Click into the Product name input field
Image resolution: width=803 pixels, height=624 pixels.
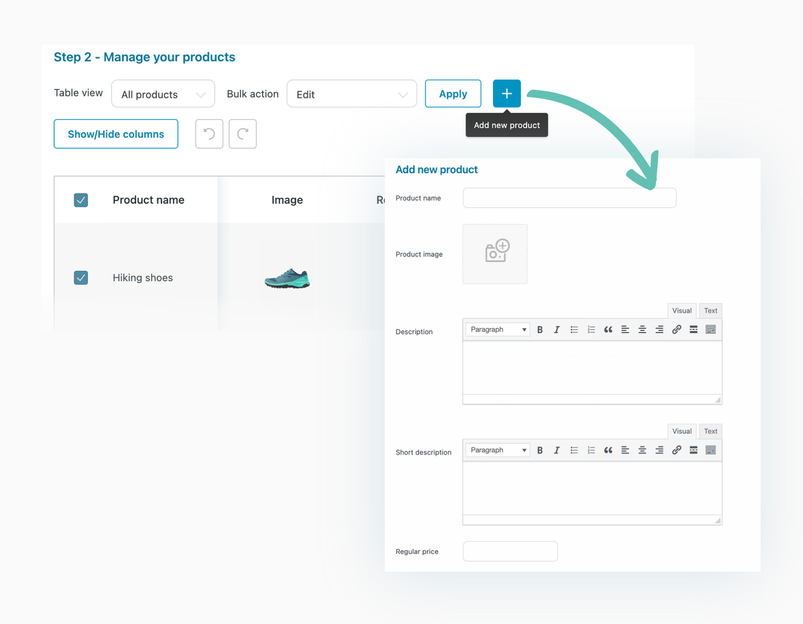569,198
